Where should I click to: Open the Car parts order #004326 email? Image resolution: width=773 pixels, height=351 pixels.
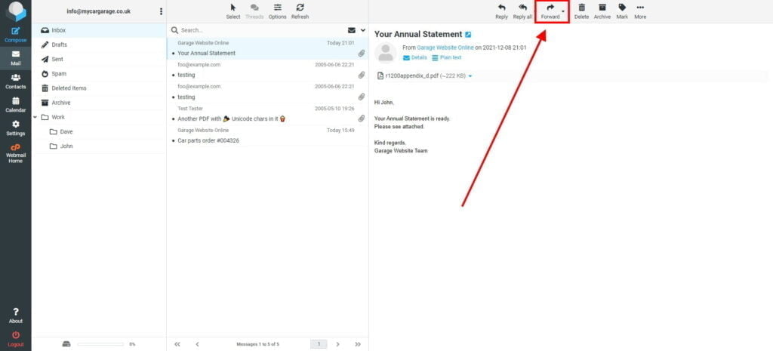[268, 136]
